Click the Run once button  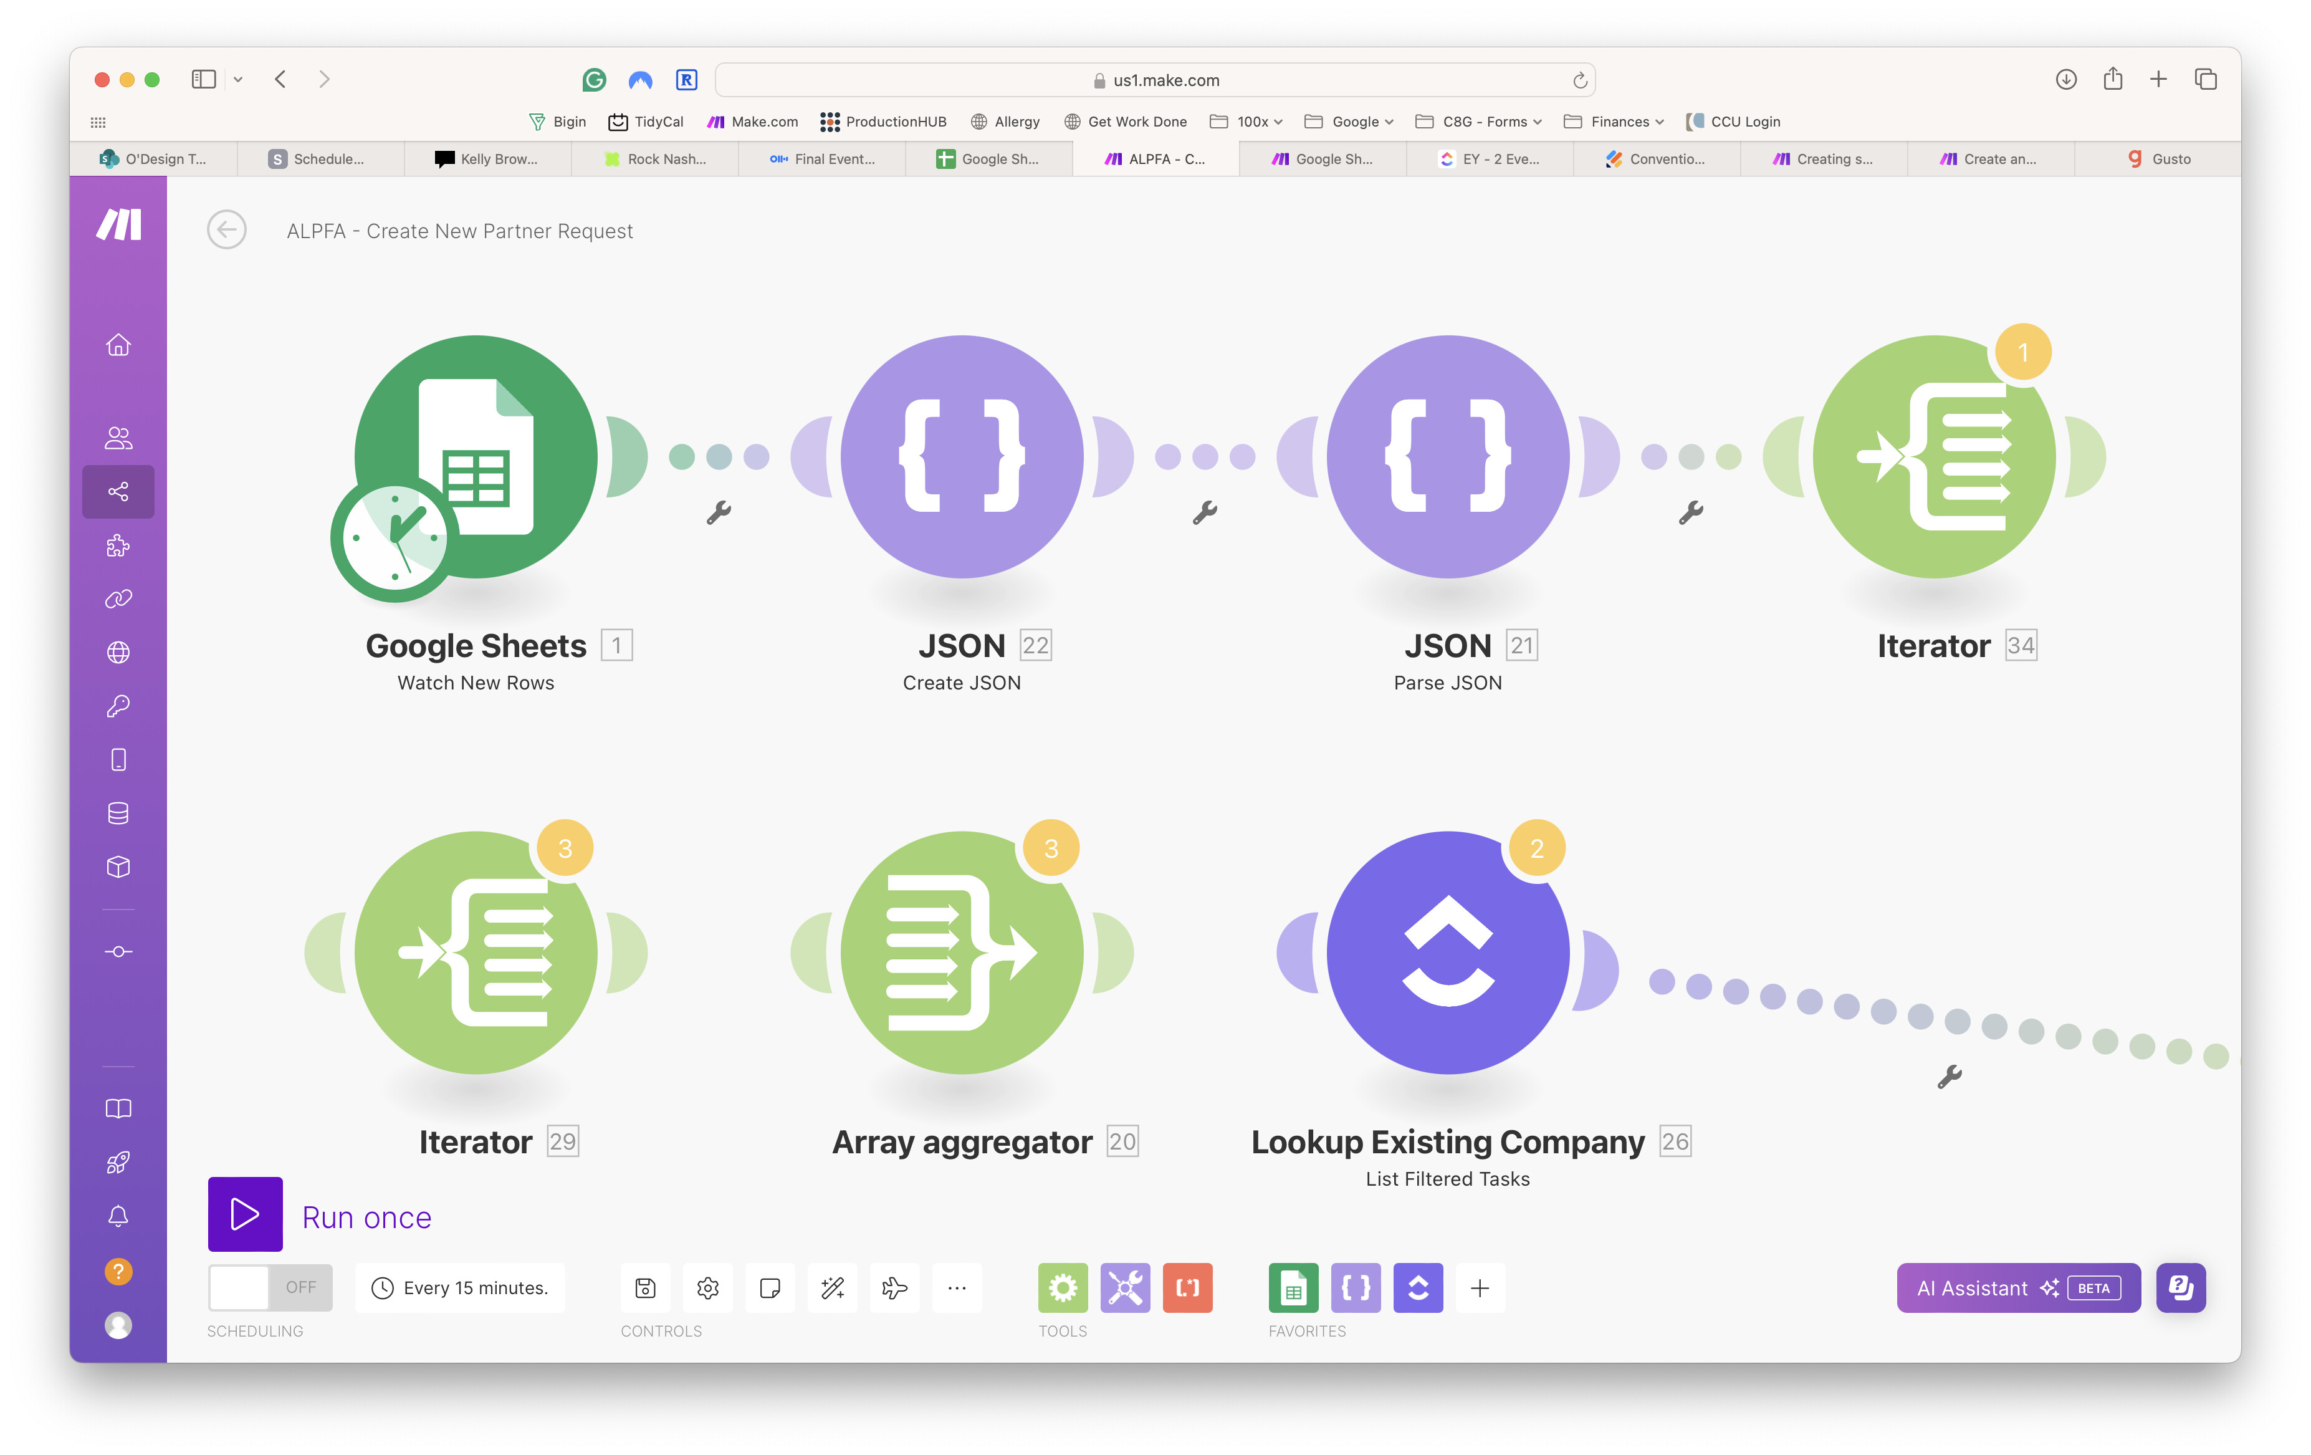click(x=246, y=1214)
